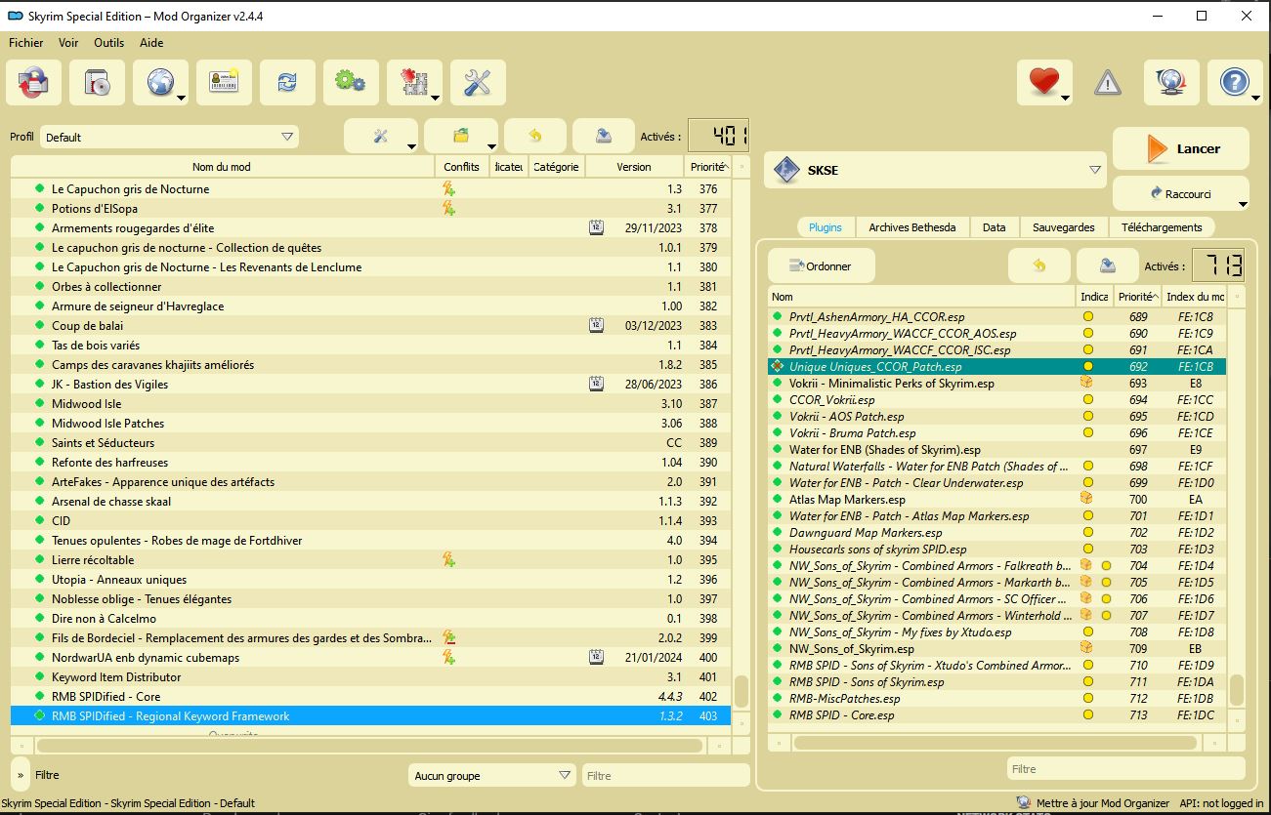Open Fichier menu
The image size is (1271, 815).
[26, 43]
